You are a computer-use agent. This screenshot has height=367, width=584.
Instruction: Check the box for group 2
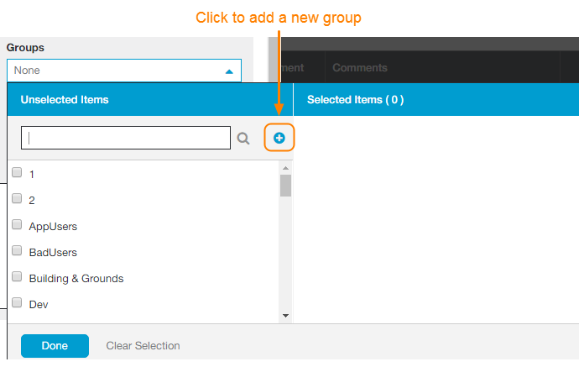[17, 199]
